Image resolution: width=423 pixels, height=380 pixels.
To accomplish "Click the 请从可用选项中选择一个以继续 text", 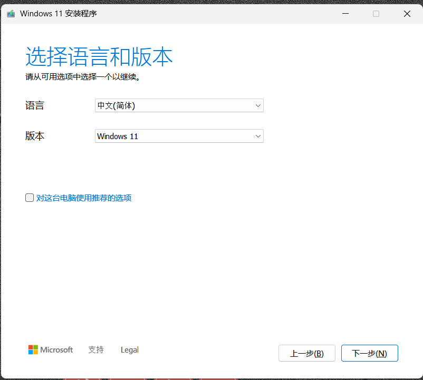I will [x=83, y=77].
